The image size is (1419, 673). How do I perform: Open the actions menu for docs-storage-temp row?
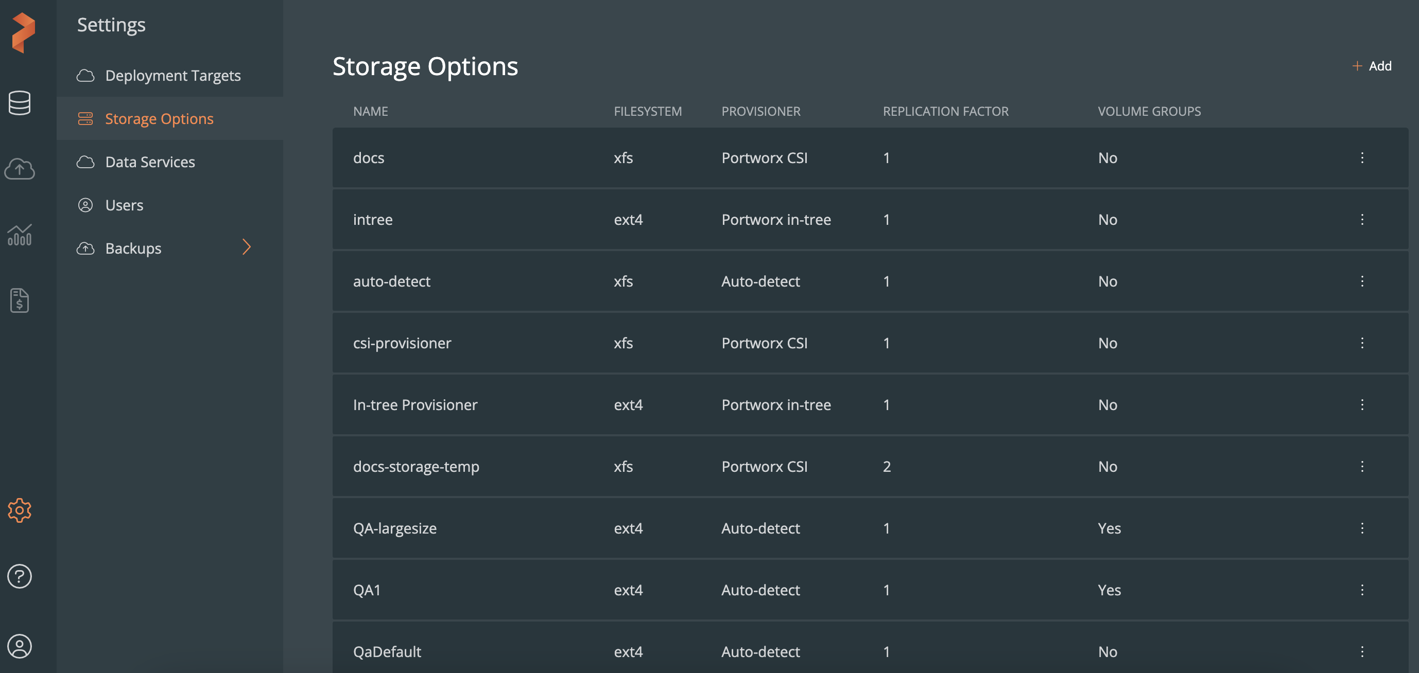[1362, 467]
